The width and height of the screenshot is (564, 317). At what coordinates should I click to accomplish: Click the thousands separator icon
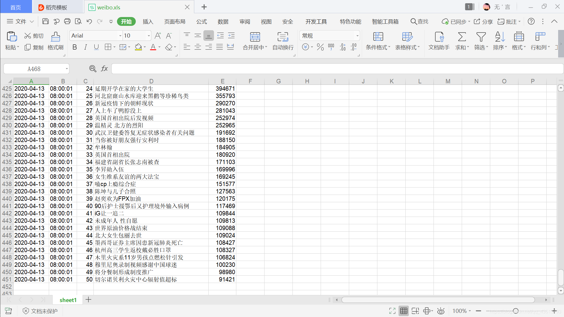[x=331, y=47]
